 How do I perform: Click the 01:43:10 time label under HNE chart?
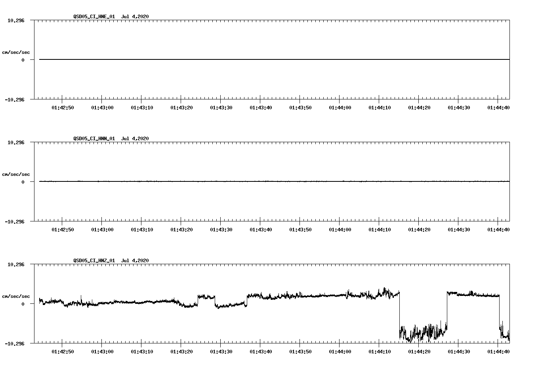click(142, 108)
